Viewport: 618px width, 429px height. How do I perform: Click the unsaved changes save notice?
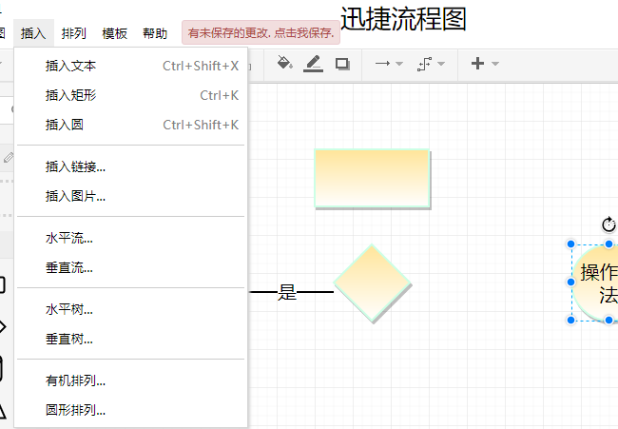[261, 32]
